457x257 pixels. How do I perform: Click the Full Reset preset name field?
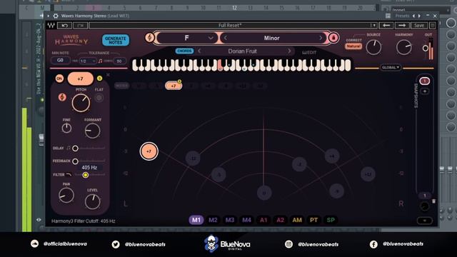[230, 26]
